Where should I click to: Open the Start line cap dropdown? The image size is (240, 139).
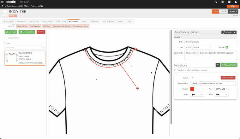[x=197, y=94]
